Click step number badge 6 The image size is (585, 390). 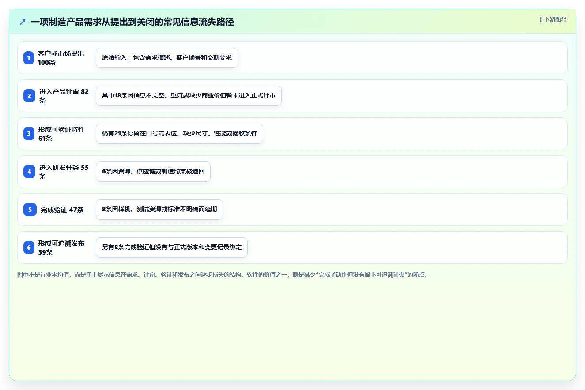click(x=29, y=247)
